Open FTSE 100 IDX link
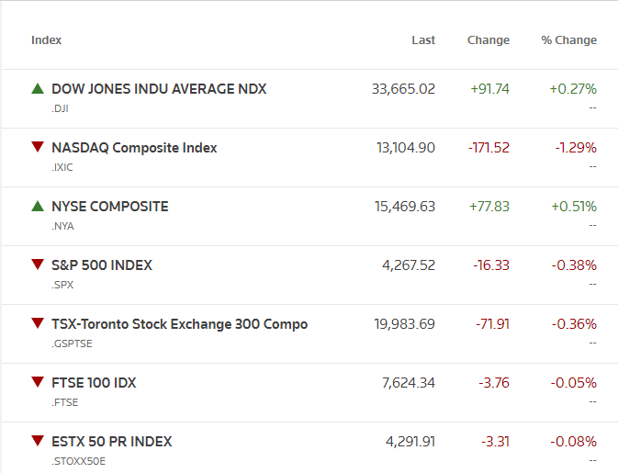 coord(94,383)
